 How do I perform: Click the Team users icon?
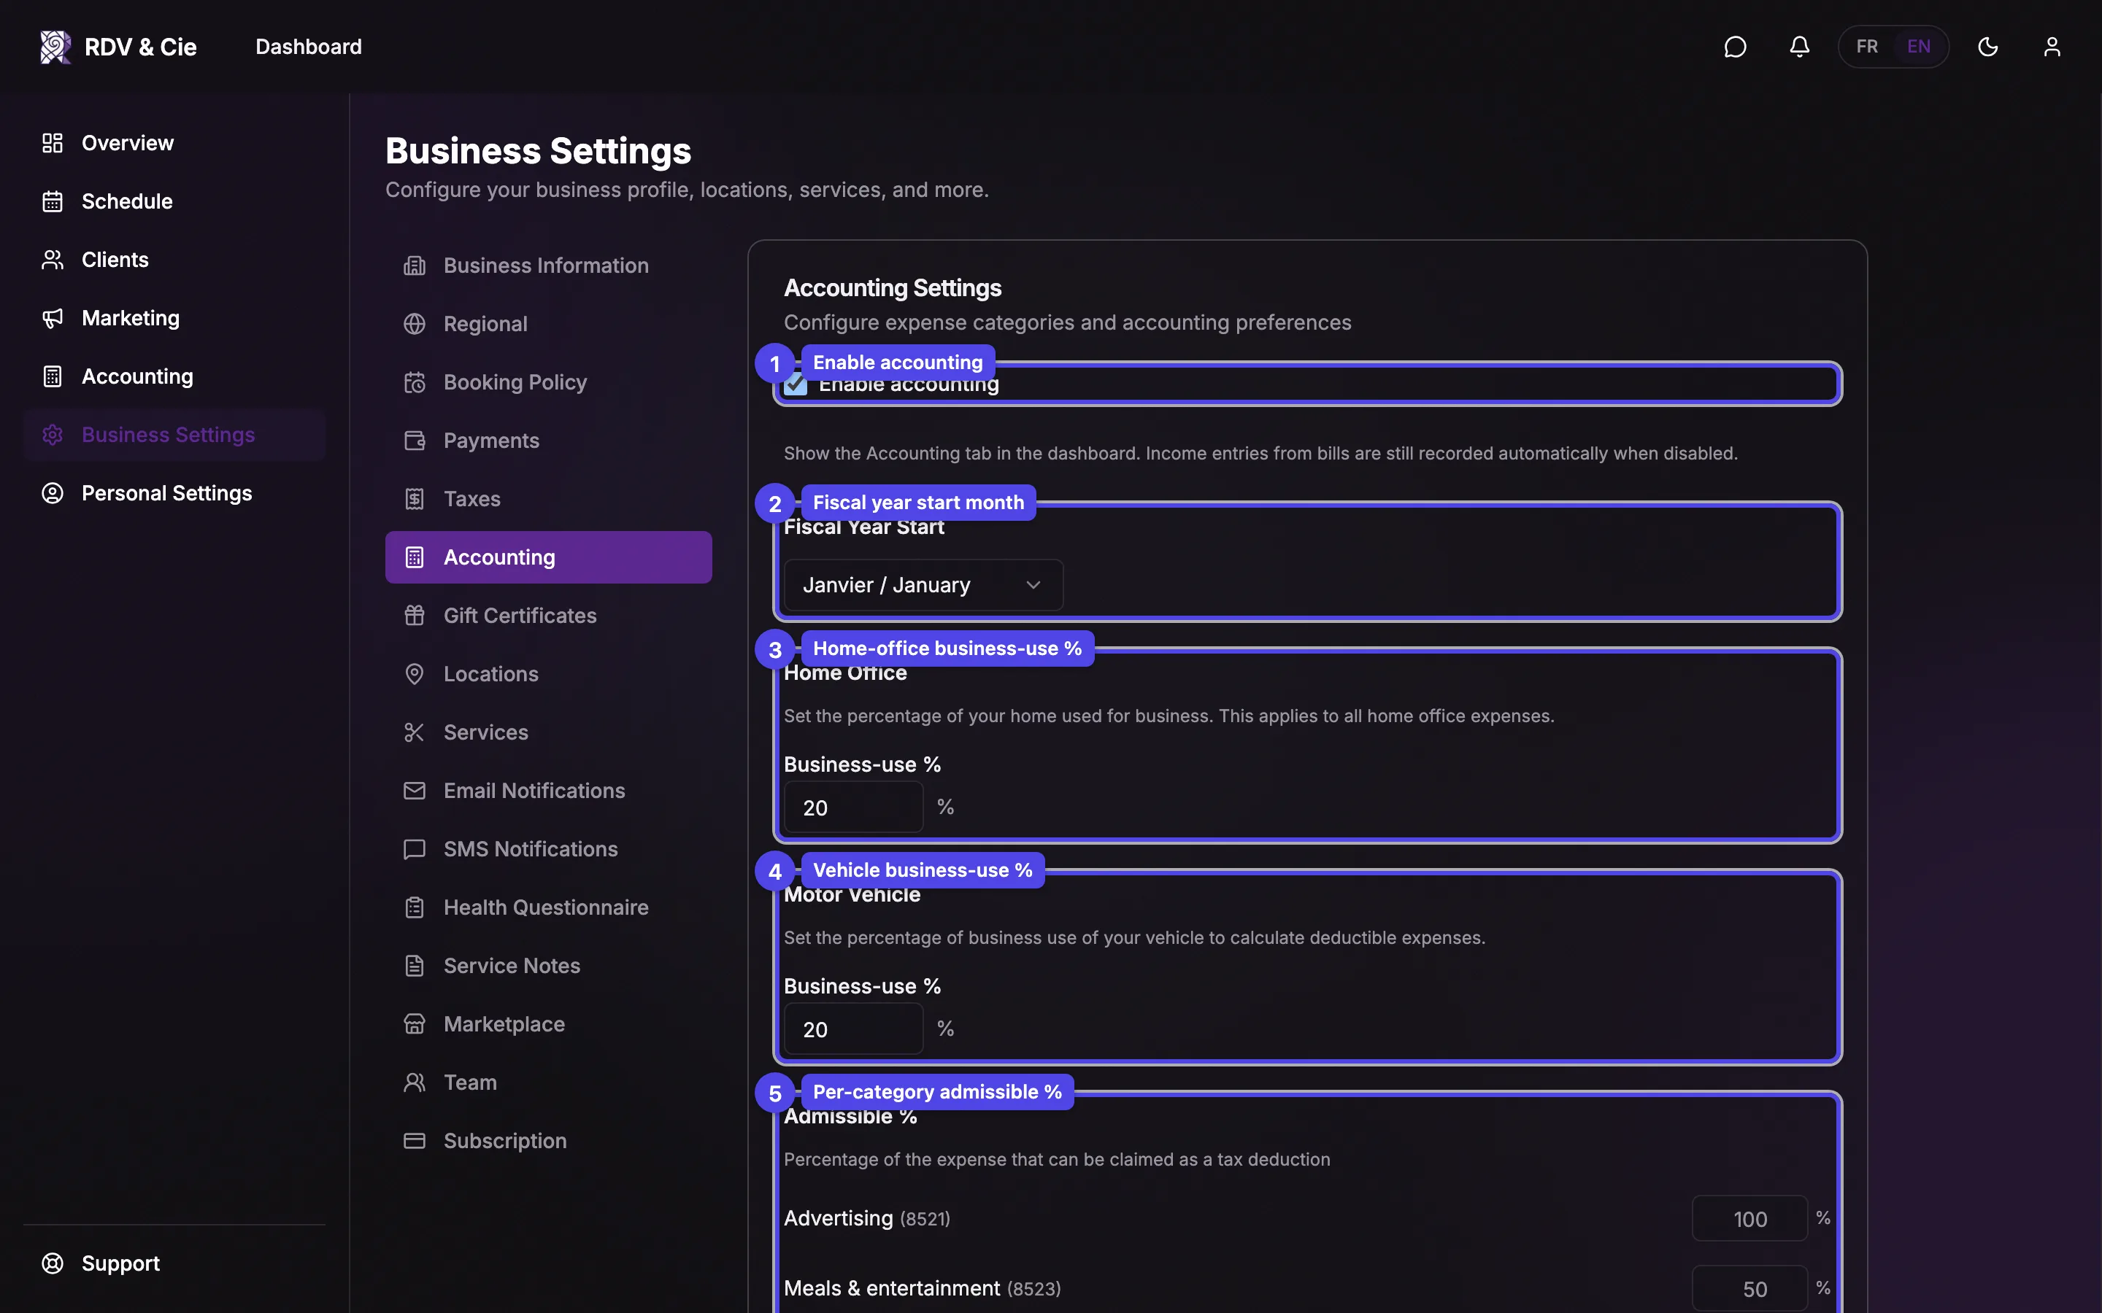[x=415, y=1083]
